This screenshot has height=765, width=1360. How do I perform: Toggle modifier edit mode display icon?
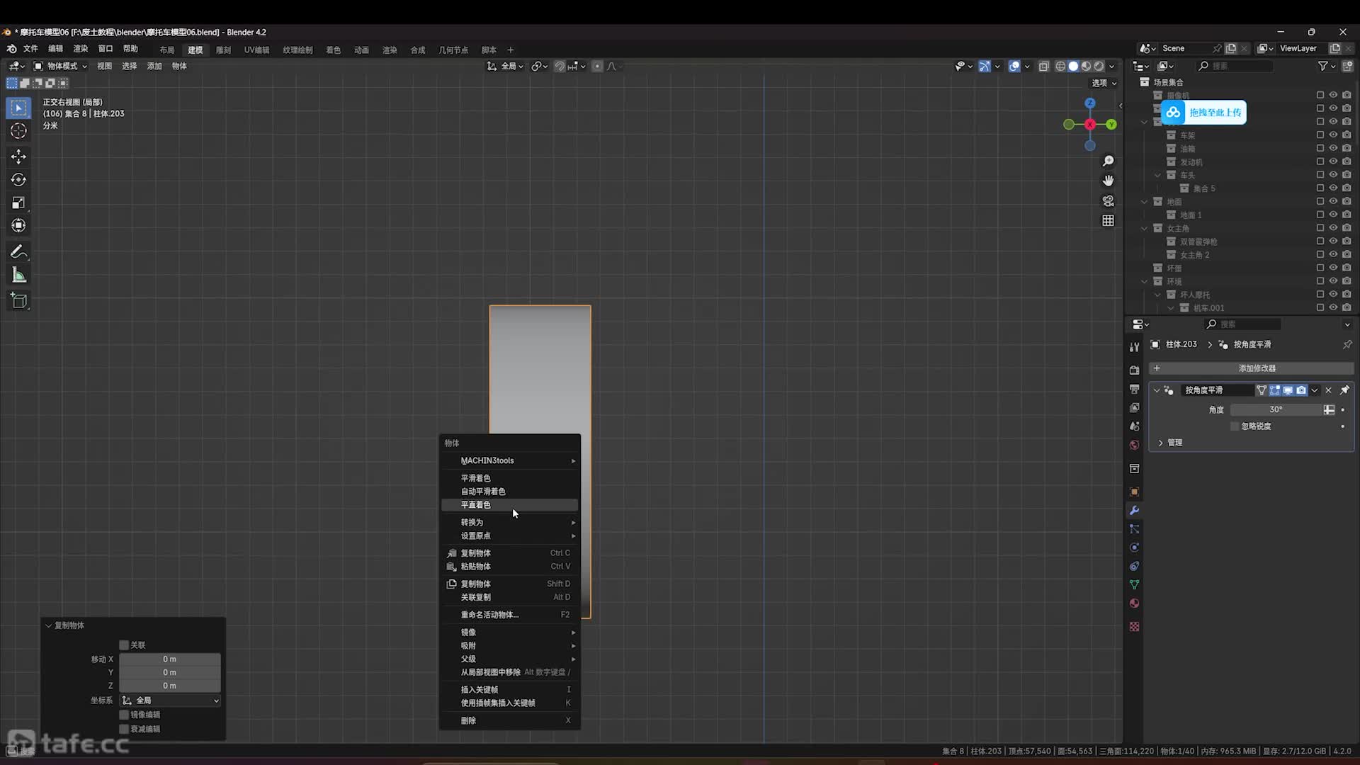pos(1275,390)
